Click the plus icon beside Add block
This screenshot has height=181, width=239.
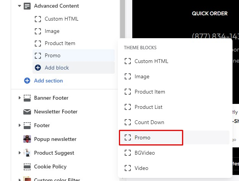pyautogui.click(x=38, y=68)
